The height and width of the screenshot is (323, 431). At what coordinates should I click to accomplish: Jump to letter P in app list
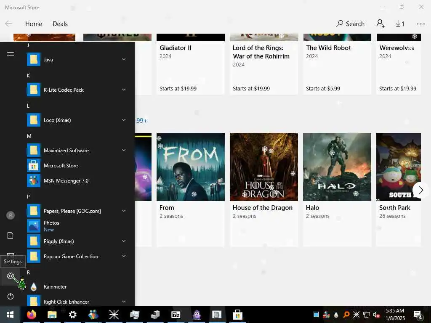[x=28, y=197]
